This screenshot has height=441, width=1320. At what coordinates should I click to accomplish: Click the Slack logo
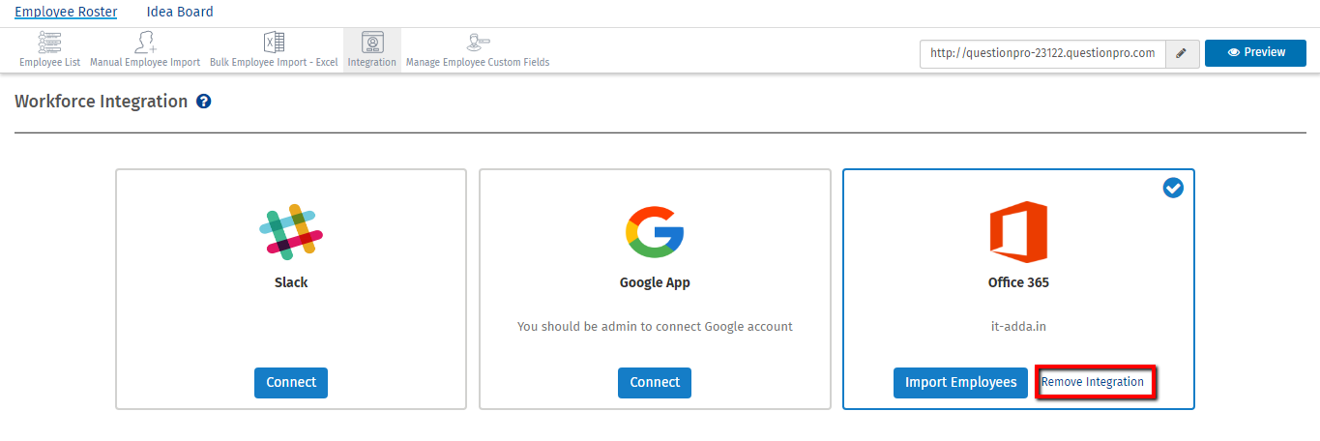click(291, 232)
